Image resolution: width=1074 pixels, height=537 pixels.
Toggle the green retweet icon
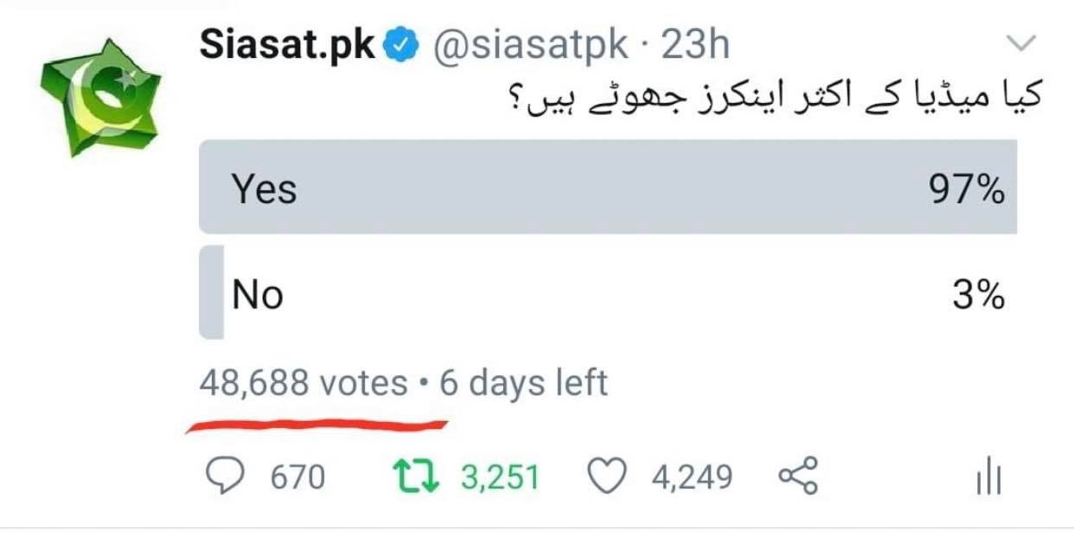coord(416,476)
